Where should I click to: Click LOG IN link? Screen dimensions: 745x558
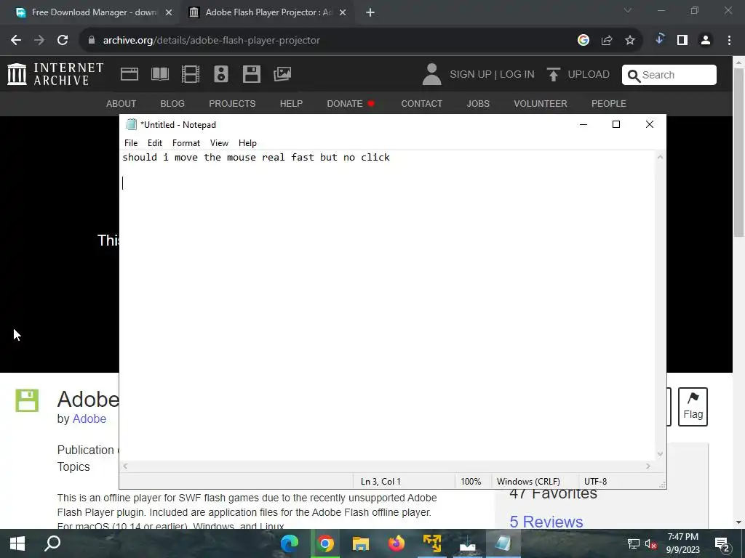[517, 75]
